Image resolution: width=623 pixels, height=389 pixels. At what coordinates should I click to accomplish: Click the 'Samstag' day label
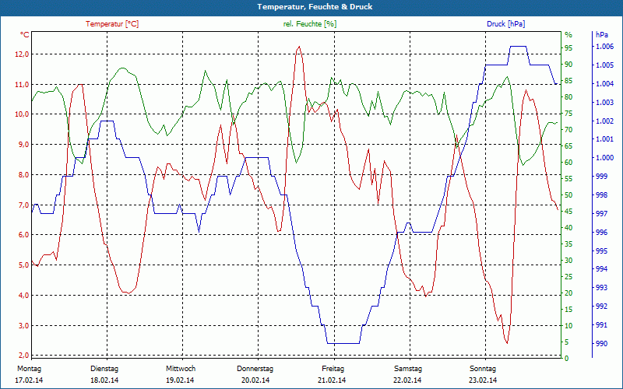pyautogui.click(x=408, y=369)
